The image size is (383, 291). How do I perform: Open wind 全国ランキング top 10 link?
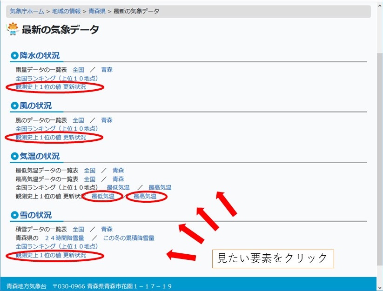[x=57, y=129]
